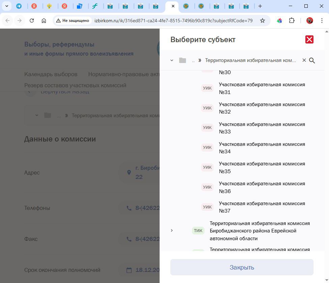Click the УИК badge next to №37

[207, 207]
